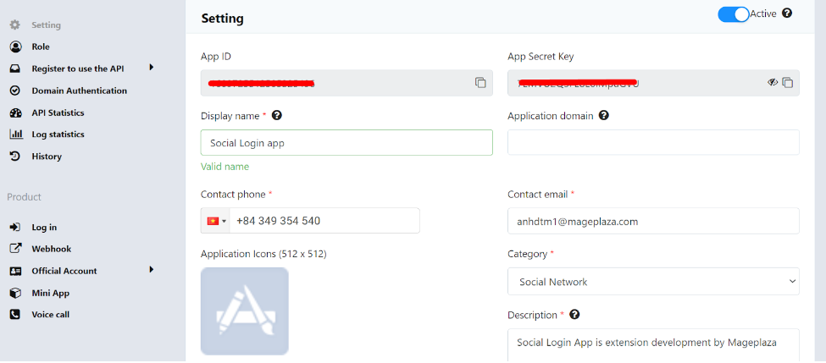Image resolution: width=826 pixels, height=363 pixels.
Task: Copy the App Secret Key
Action: point(787,83)
